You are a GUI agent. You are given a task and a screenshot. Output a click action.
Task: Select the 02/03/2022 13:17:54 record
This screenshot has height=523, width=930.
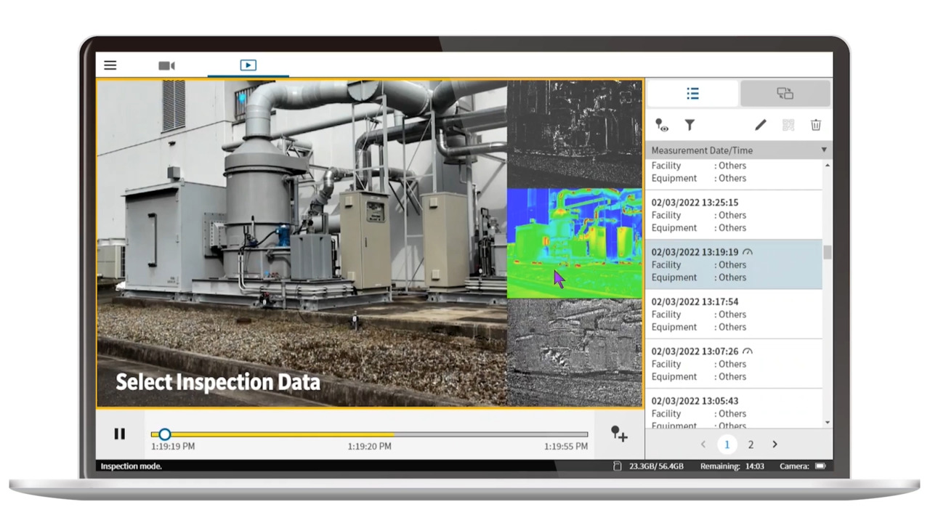pyautogui.click(x=734, y=314)
